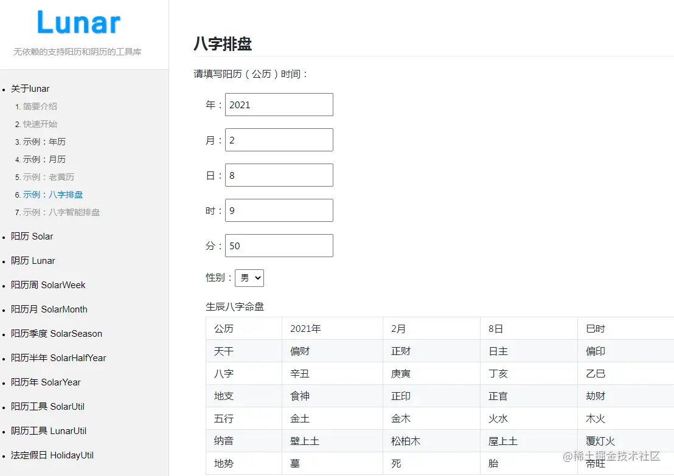Select the 地支 row header cell
This screenshot has height=476, width=674.
(244, 396)
